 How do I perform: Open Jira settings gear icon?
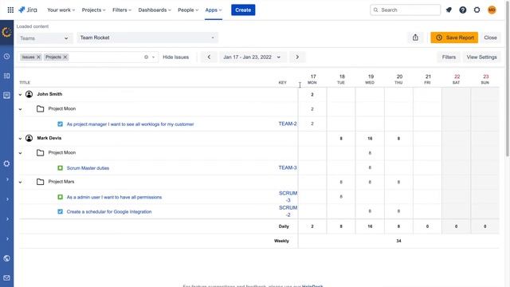pyautogui.click(x=477, y=10)
